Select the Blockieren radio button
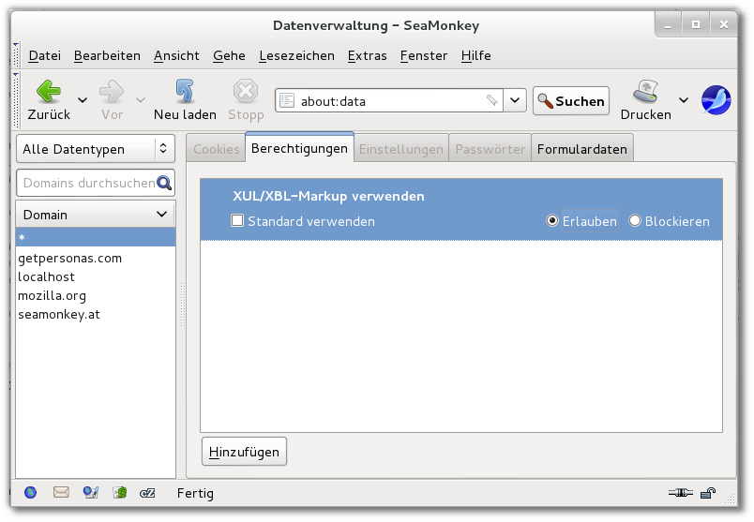The width and height of the screenshot is (754, 522). 635,221
